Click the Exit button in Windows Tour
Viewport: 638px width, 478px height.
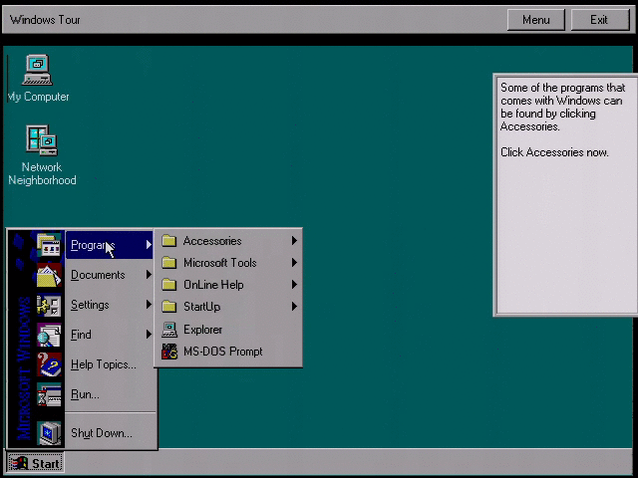[x=600, y=20]
